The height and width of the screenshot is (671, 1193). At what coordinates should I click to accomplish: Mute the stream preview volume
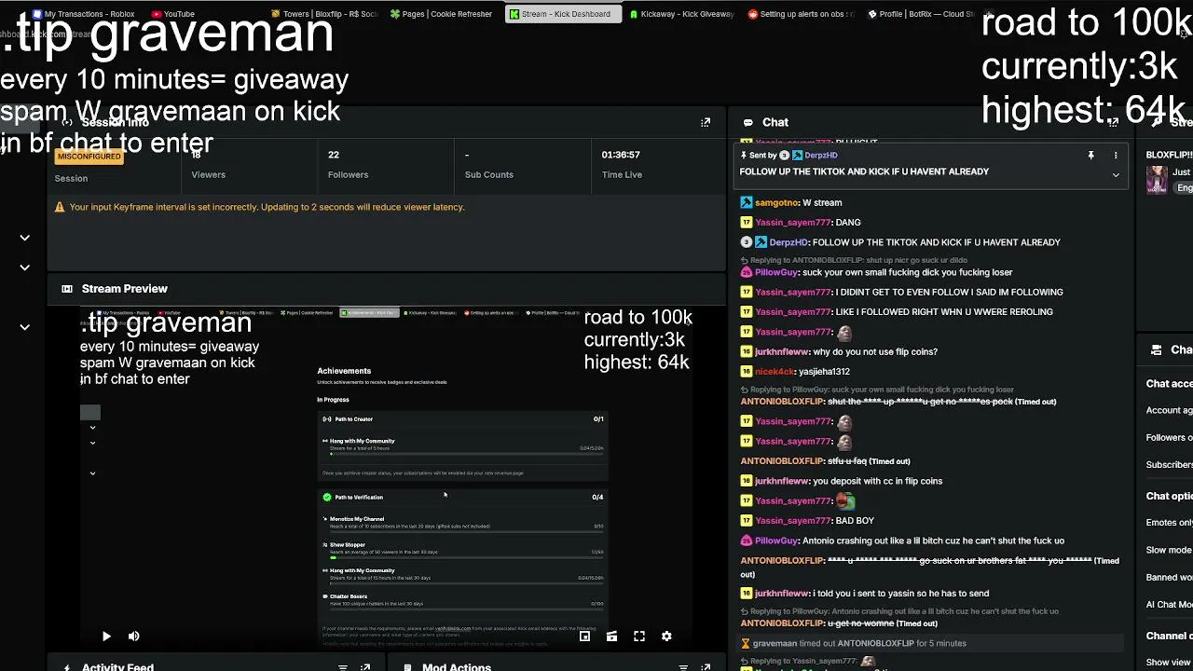[x=134, y=637]
